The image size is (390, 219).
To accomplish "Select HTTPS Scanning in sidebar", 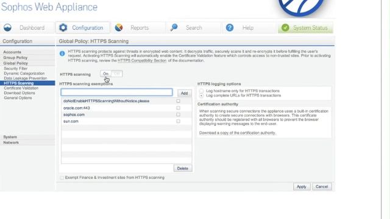I will pos(27,83).
